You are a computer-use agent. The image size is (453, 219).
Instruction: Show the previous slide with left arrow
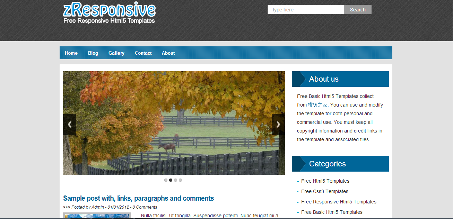[70, 125]
